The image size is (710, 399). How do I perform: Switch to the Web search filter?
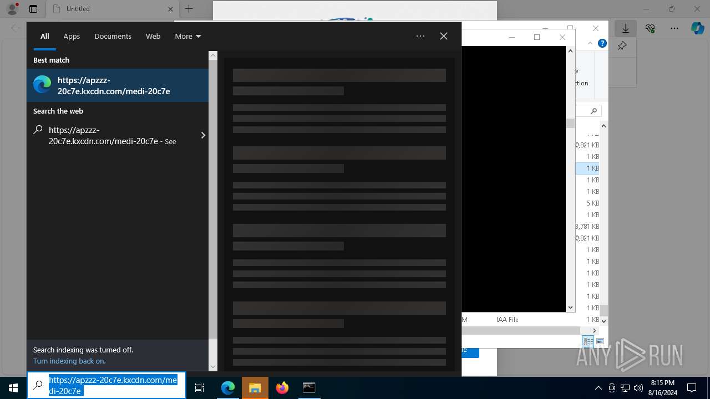(153, 36)
